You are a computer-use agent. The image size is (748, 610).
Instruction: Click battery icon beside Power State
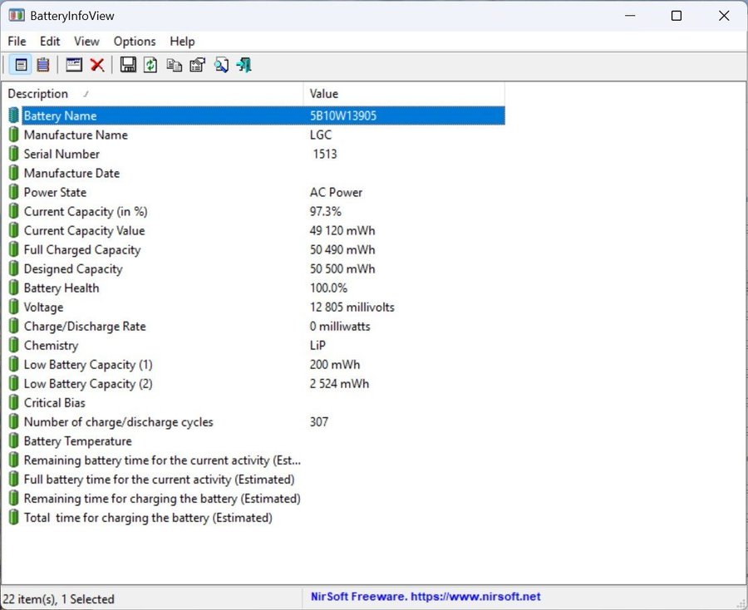pos(14,192)
